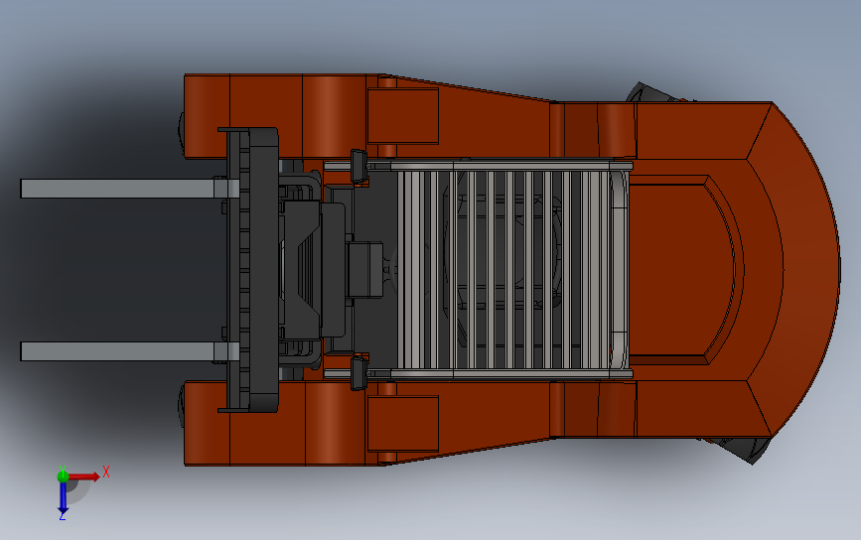
Task: Click the red X axis arrow of the triad
Action: point(83,476)
